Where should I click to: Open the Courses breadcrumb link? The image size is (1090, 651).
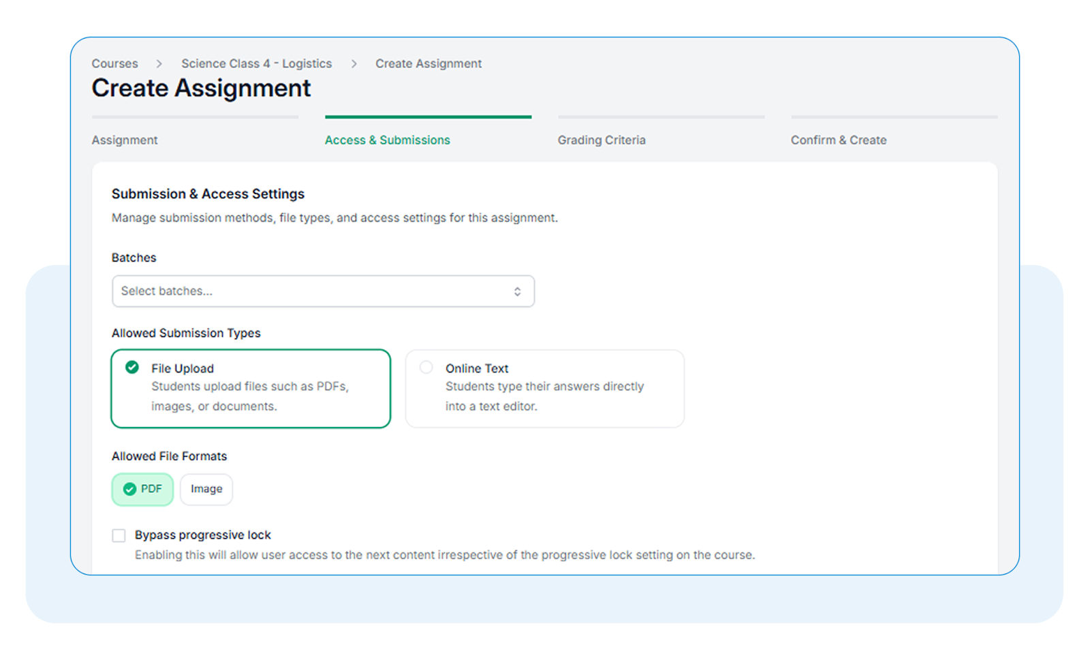coord(114,63)
